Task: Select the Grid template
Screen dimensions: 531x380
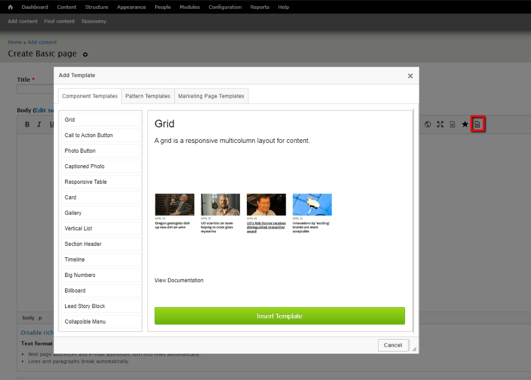Action: 101,120
